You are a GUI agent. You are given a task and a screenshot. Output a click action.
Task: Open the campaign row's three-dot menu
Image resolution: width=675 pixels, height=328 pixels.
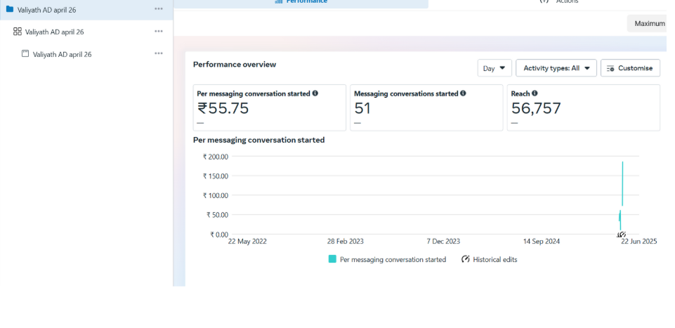click(159, 9)
